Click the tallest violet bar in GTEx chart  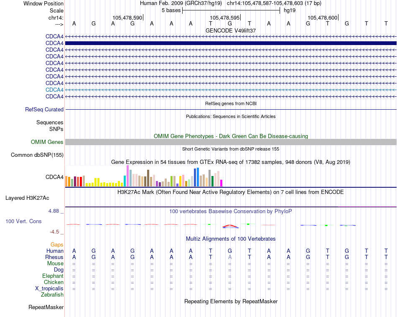[127, 176]
